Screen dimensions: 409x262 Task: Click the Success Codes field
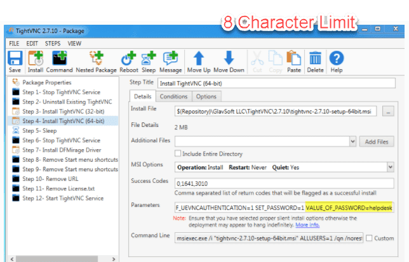pos(284,183)
